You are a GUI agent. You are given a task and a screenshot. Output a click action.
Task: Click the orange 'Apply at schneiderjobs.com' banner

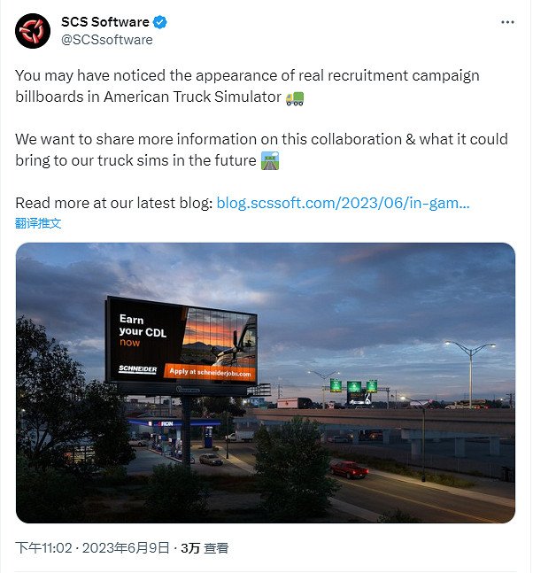(210, 373)
